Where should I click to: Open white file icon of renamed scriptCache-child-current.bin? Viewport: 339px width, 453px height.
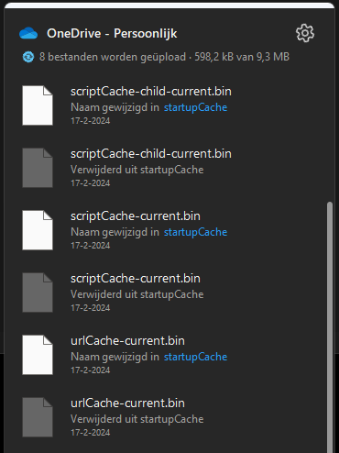point(38,105)
